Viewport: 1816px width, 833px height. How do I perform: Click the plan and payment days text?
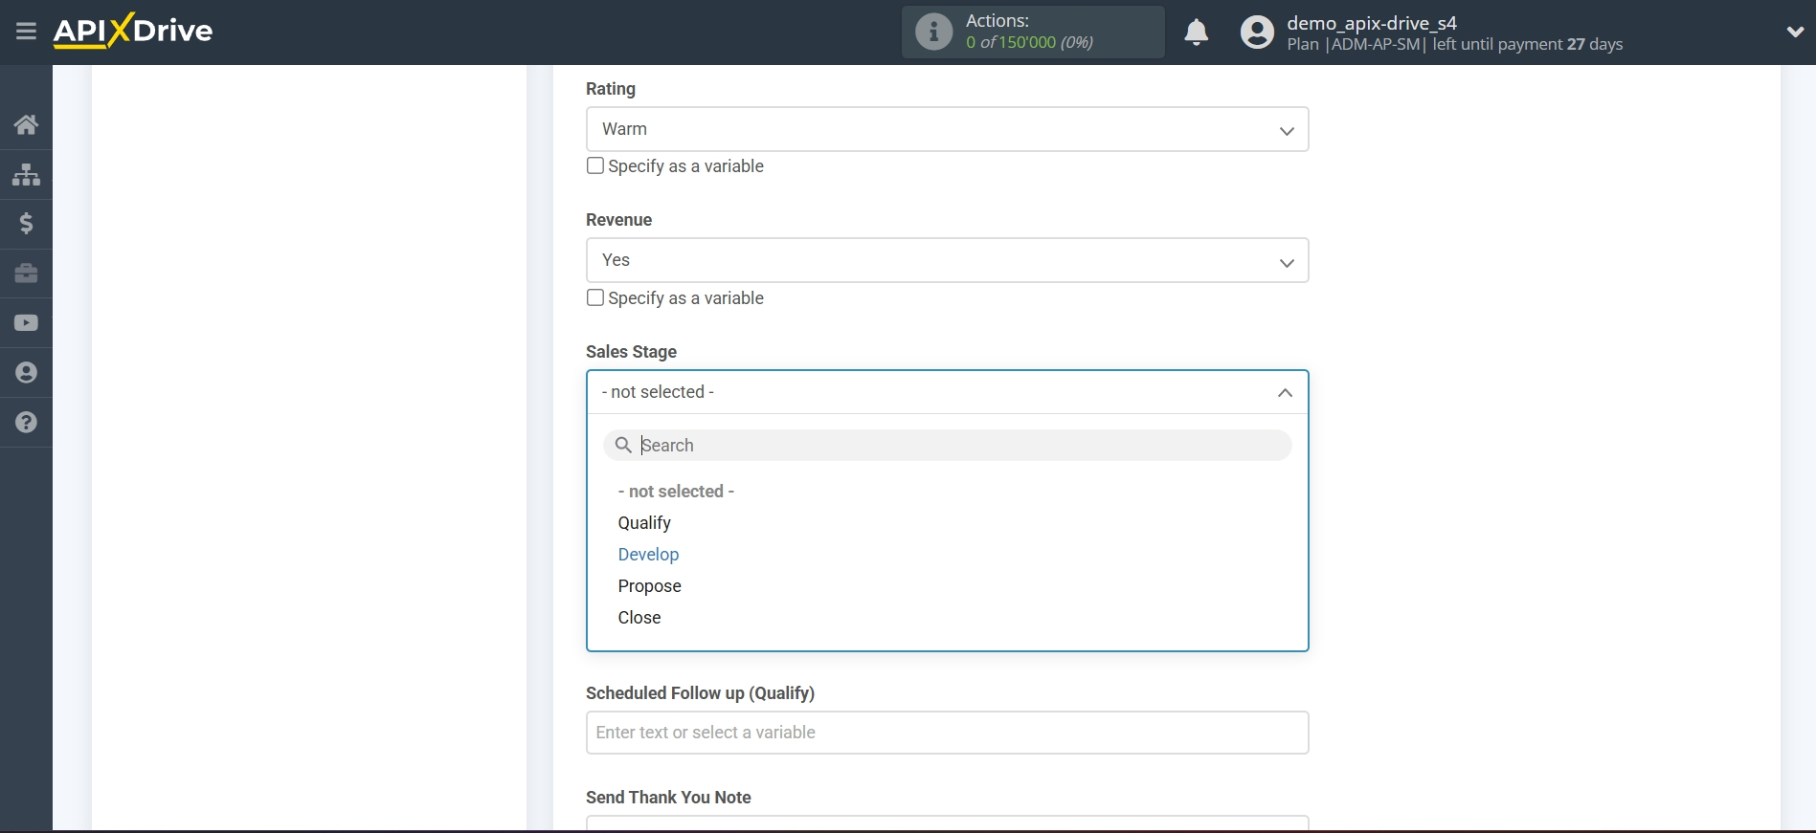1454,44
